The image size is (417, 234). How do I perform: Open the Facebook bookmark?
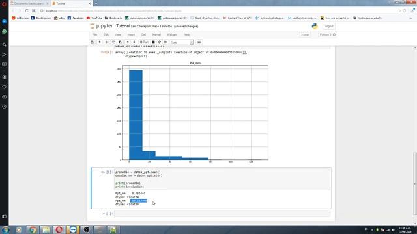pyautogui.click(x=76, y=18)
